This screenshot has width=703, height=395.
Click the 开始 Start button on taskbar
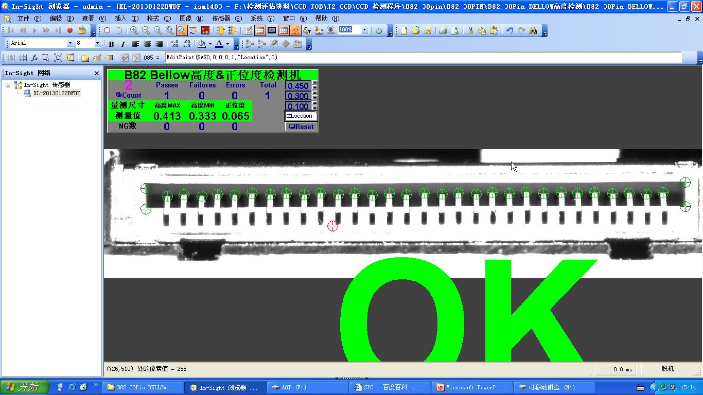[x=25, y=387]
